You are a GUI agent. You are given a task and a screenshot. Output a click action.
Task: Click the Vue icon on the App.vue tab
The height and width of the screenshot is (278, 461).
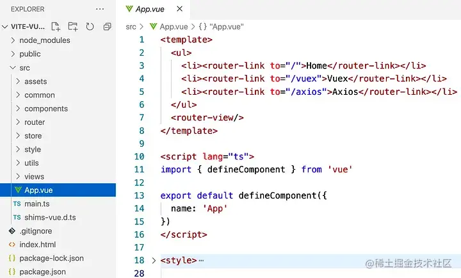(x=129, y=9)
